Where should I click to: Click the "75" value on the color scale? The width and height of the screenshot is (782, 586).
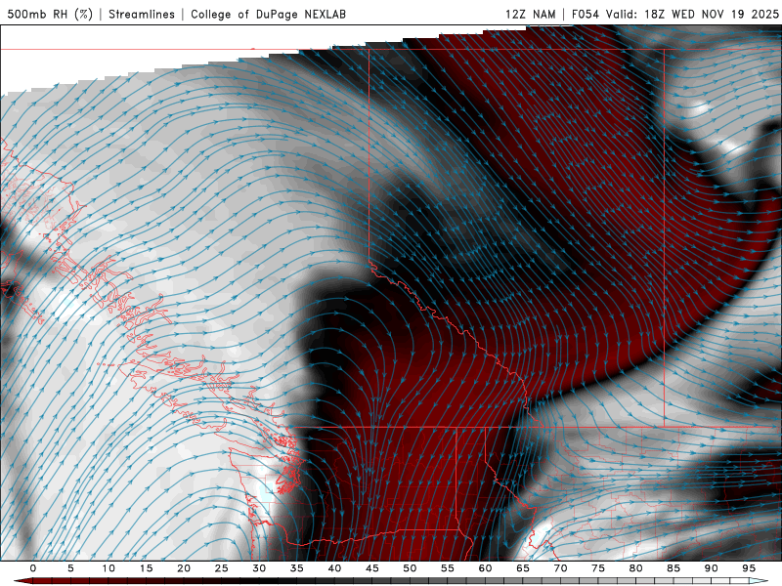597,568
